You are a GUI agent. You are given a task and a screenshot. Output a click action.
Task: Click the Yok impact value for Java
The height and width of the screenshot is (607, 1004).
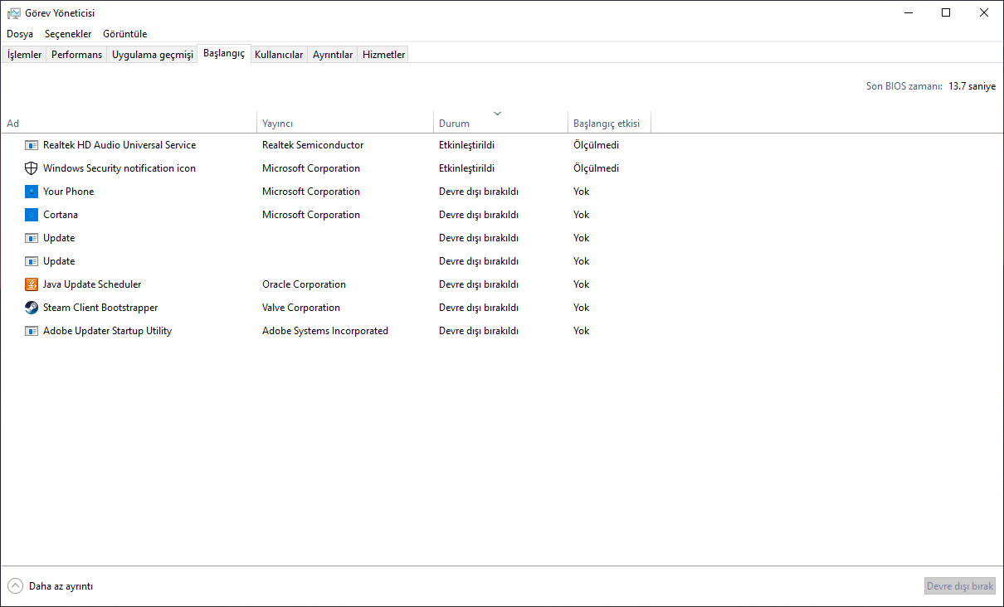581,284
